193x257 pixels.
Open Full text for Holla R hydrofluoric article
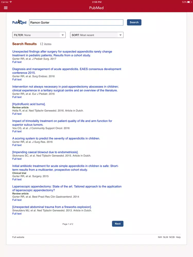tap(17, 114)
